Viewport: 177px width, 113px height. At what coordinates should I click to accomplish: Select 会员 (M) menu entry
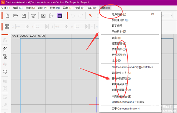130,38
